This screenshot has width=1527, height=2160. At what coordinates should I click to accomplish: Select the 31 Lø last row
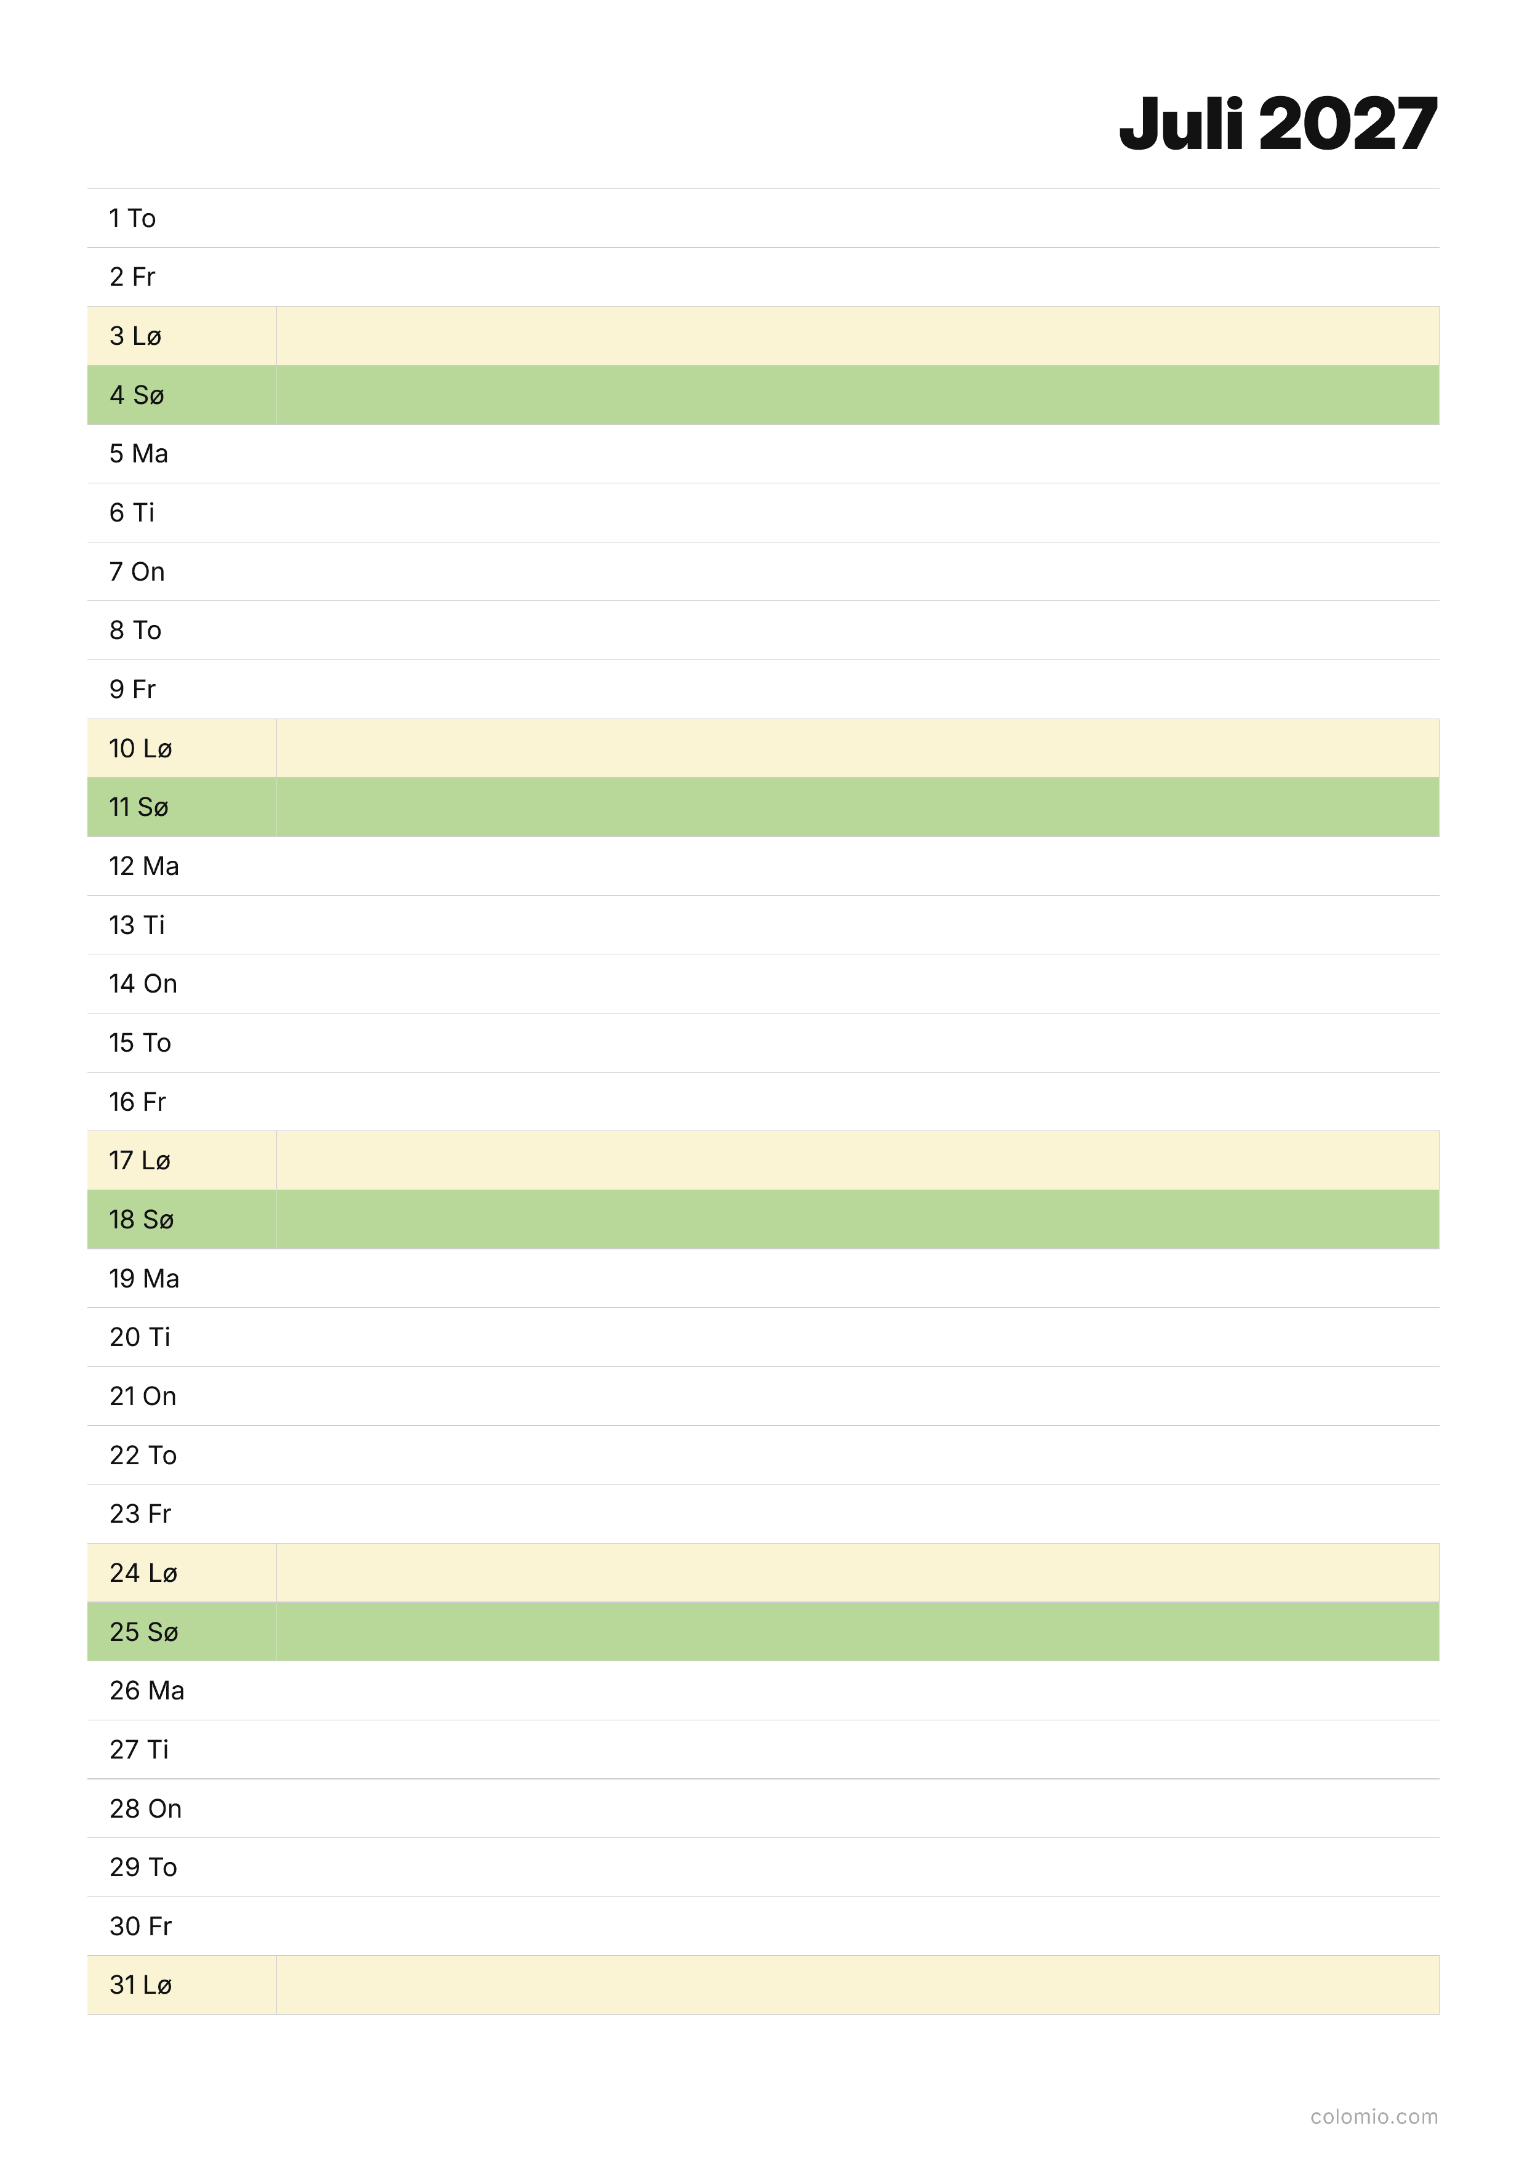pyautogui.click(x=763, y=1985)
